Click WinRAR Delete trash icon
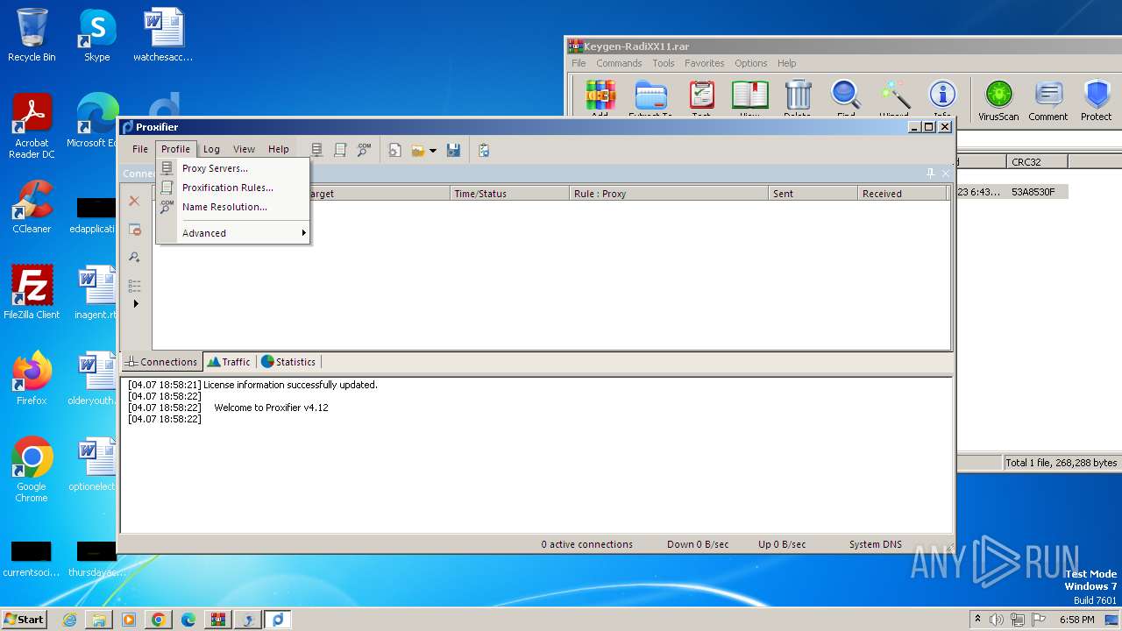This screenshot has height=631, width=1122. click(798, 97)
